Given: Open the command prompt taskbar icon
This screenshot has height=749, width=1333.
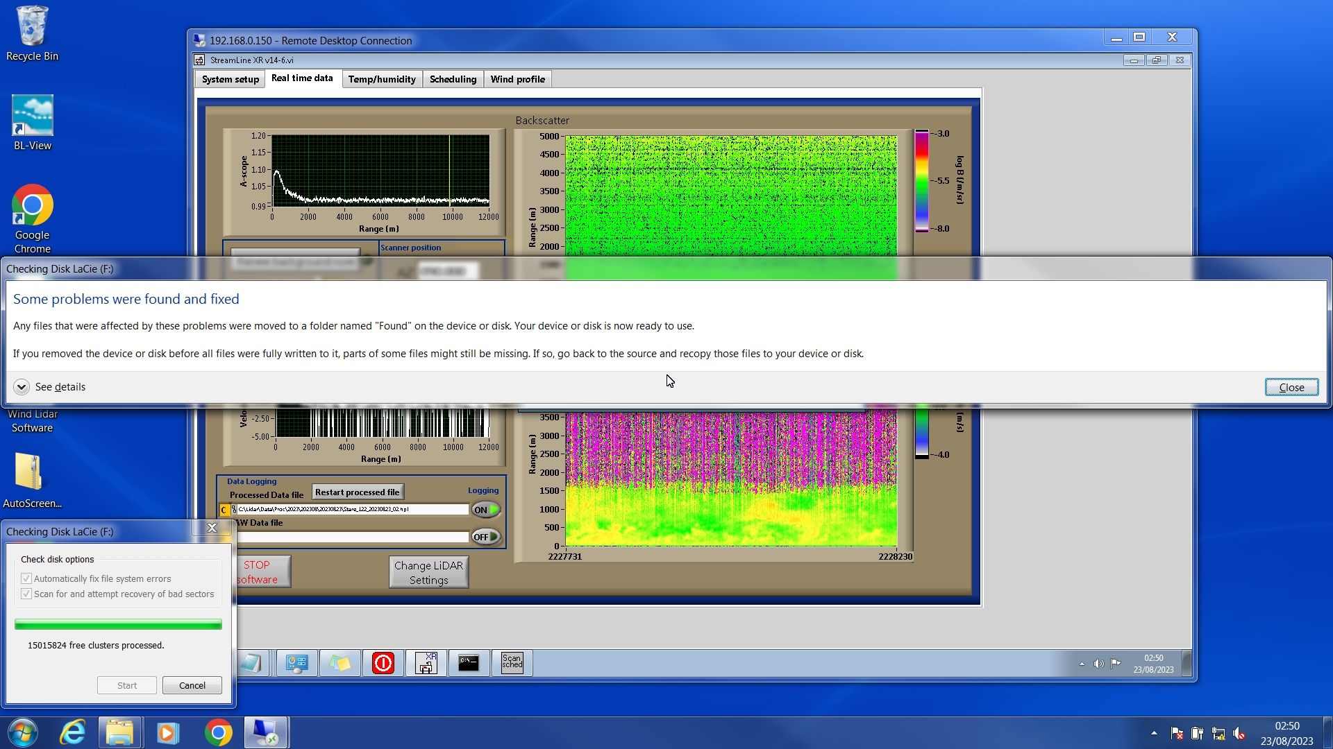Looking at the screenshot, I should point(469,662).
